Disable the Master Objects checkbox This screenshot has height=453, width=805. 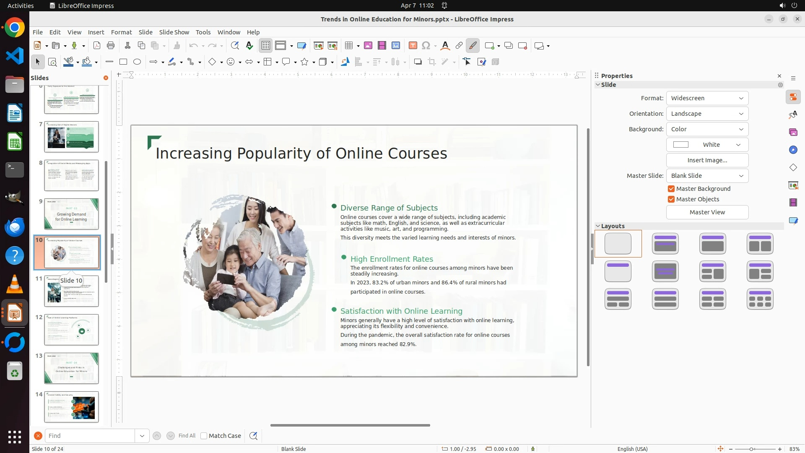pyautogui.click(x=671, y=199)
